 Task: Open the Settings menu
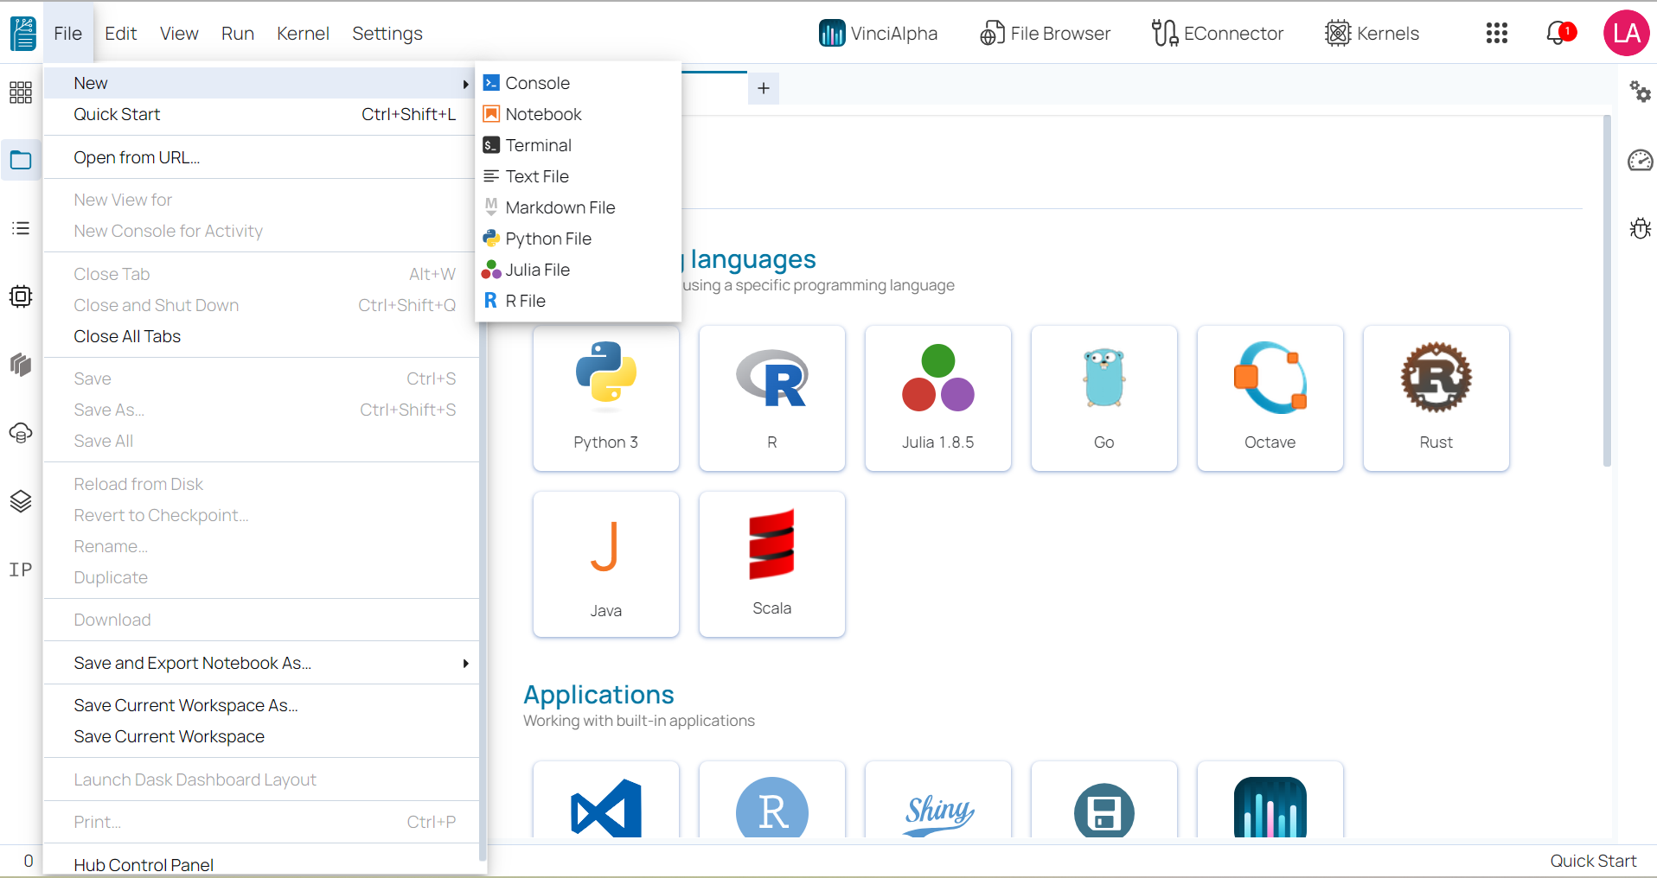(387, 34)
